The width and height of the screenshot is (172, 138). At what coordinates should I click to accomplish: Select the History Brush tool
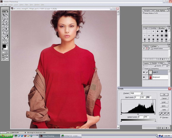[7, 23]
